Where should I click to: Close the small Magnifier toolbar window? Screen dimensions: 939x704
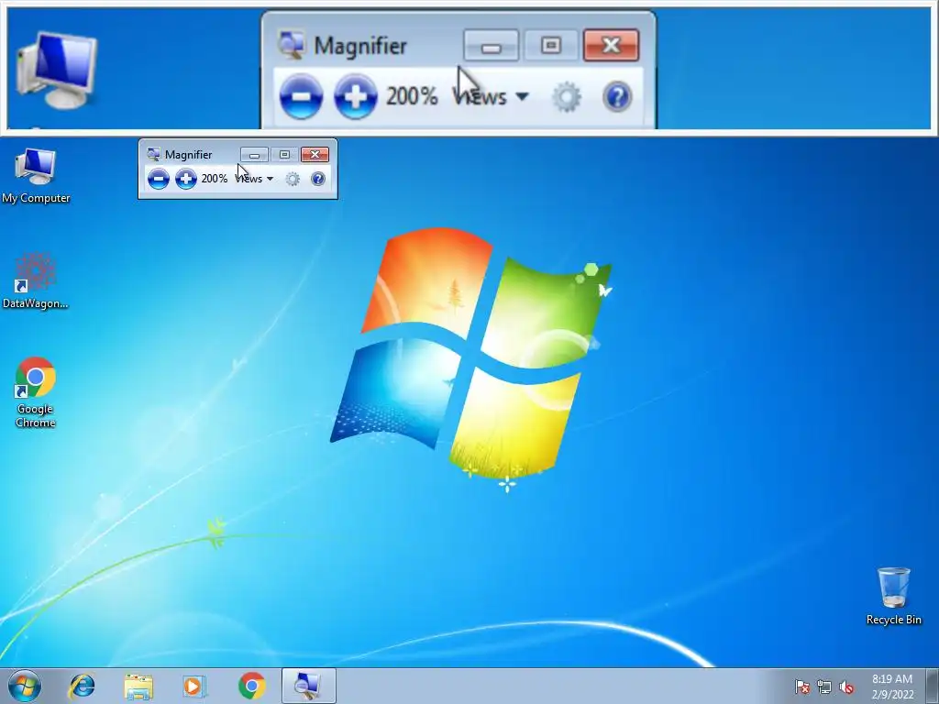point(315,155)
